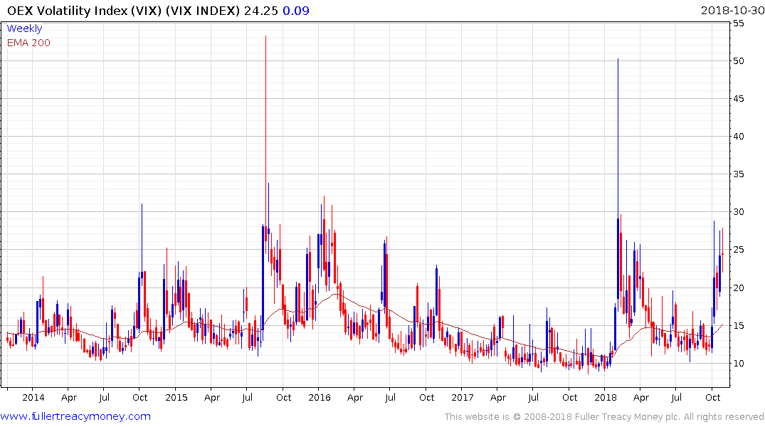This screenshot has height=427, width=765.
Task: Click the 2015 x-axis label
Action: pos(176,397)
